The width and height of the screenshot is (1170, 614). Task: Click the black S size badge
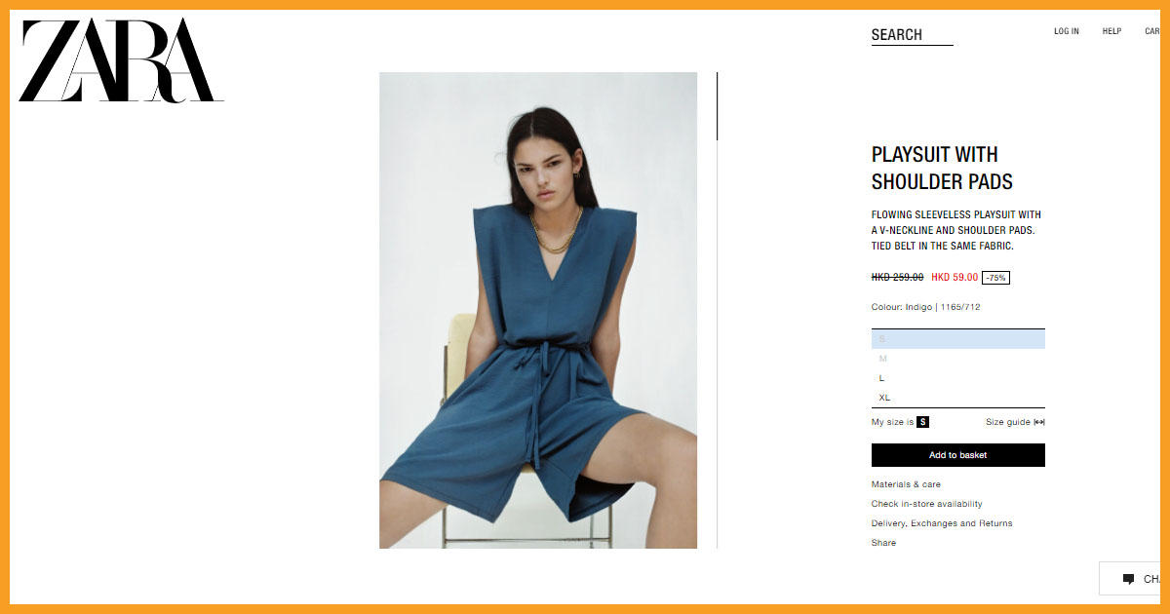(x=922, y=422)
